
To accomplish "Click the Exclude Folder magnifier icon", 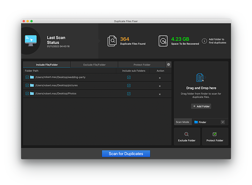I will click(x=186, y=134).
